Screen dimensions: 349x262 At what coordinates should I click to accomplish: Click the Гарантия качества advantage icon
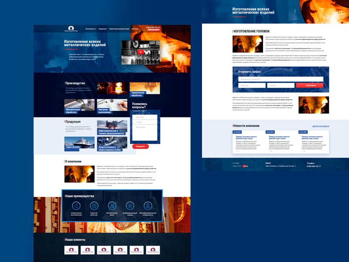coord(94,206)
